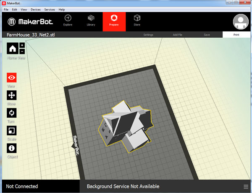Open the View menu
Viewport: 252px width, 193px height.
click(24, 10)
